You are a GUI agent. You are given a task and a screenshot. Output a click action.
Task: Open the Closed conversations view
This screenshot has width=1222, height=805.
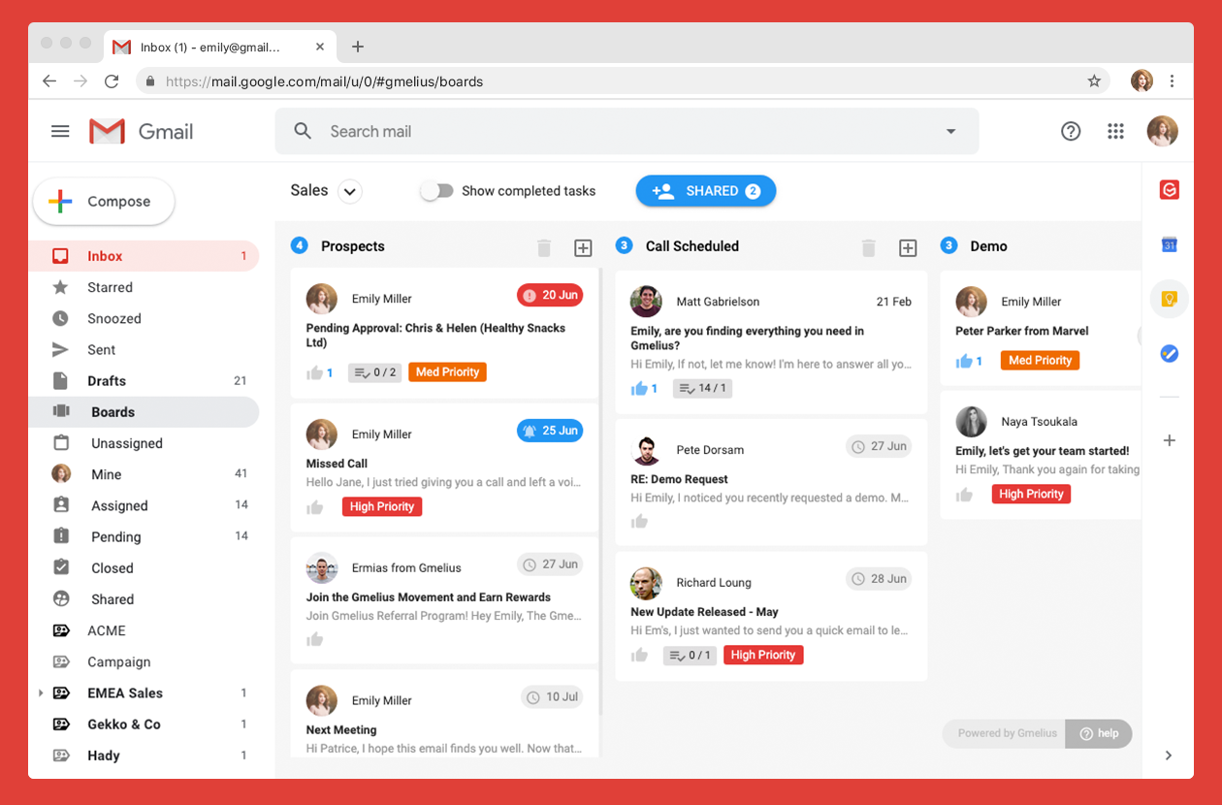click(x=144, y=568)
